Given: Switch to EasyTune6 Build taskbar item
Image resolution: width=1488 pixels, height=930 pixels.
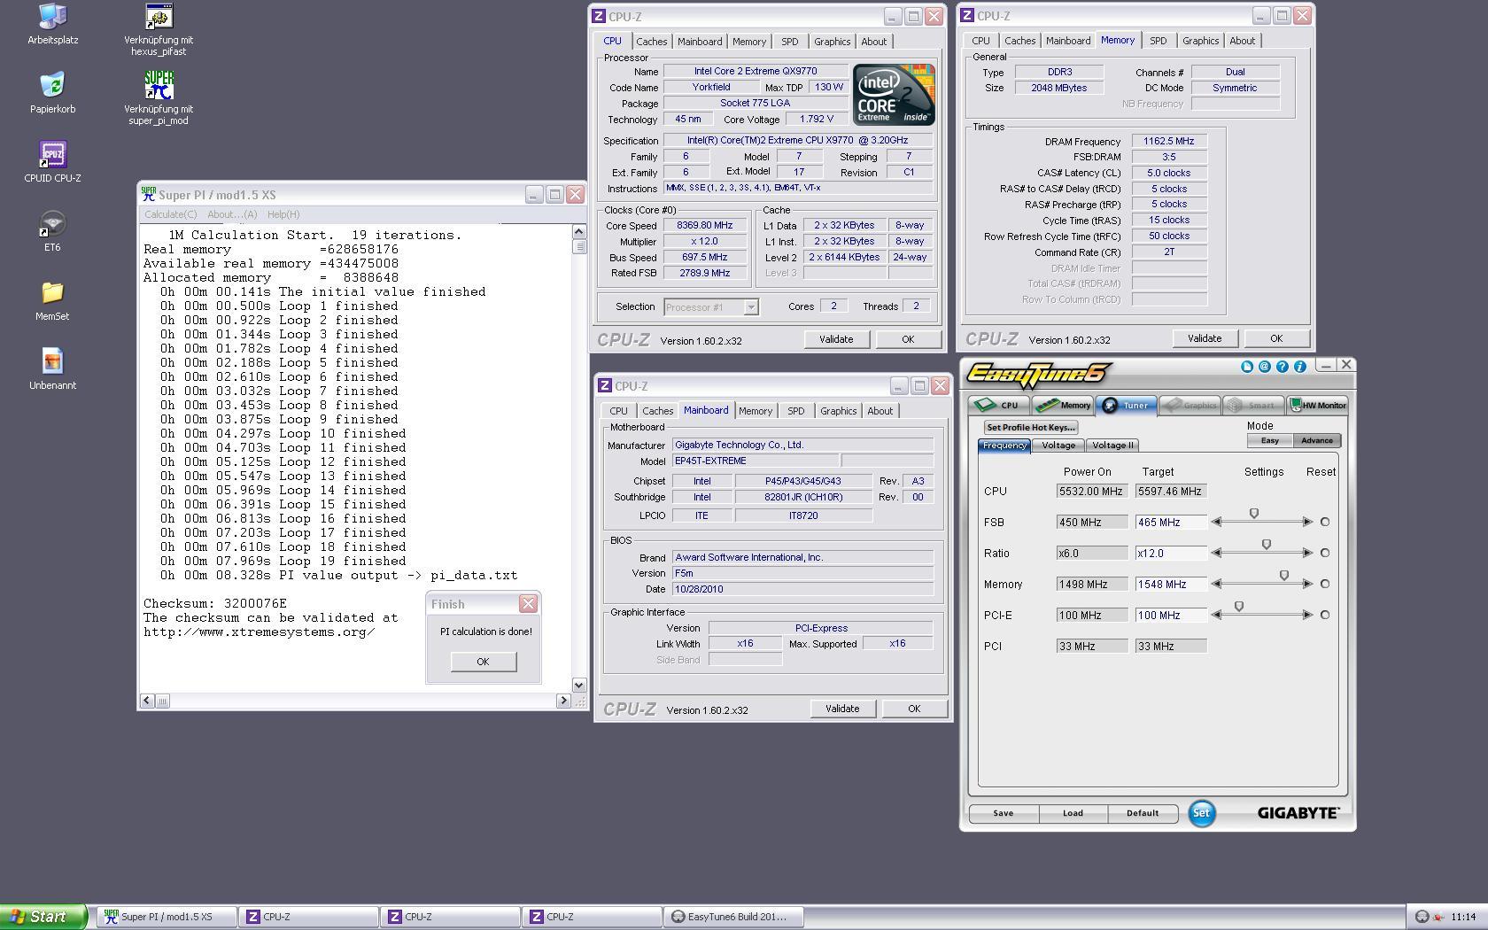Looking at the screenshot, I should click(734, 917).
